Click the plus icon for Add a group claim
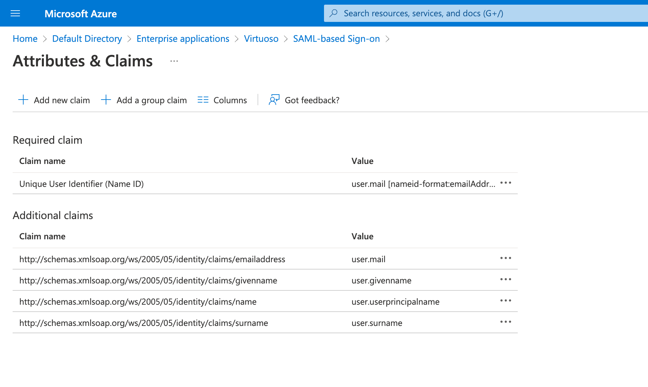 coord(106,100)
